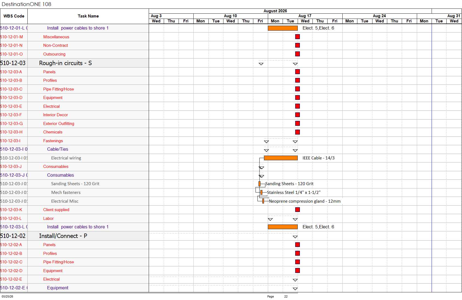
Task: Select the first Install power cables orange bar
Action: (283, 28)
